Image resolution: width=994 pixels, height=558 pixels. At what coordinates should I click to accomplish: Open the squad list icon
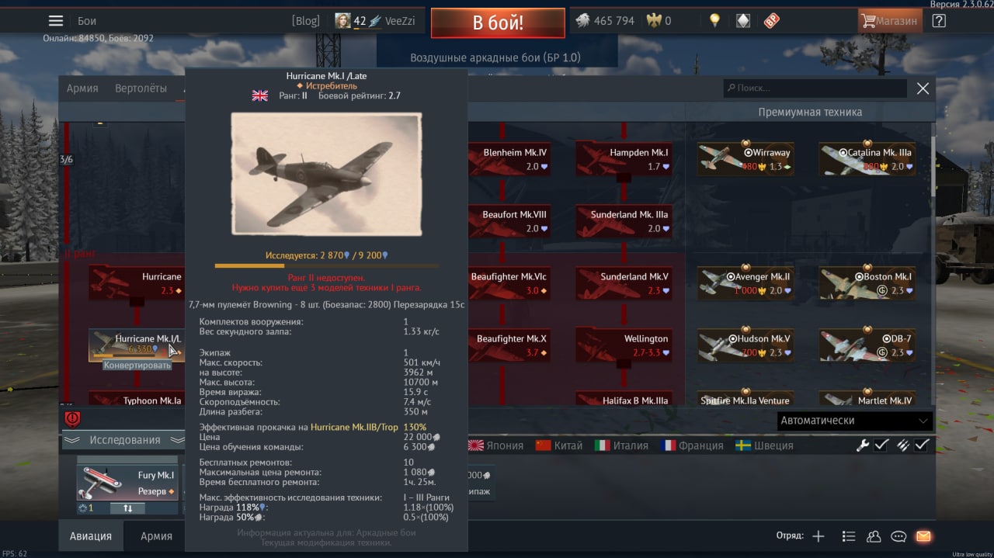click(x=849, y=536)
